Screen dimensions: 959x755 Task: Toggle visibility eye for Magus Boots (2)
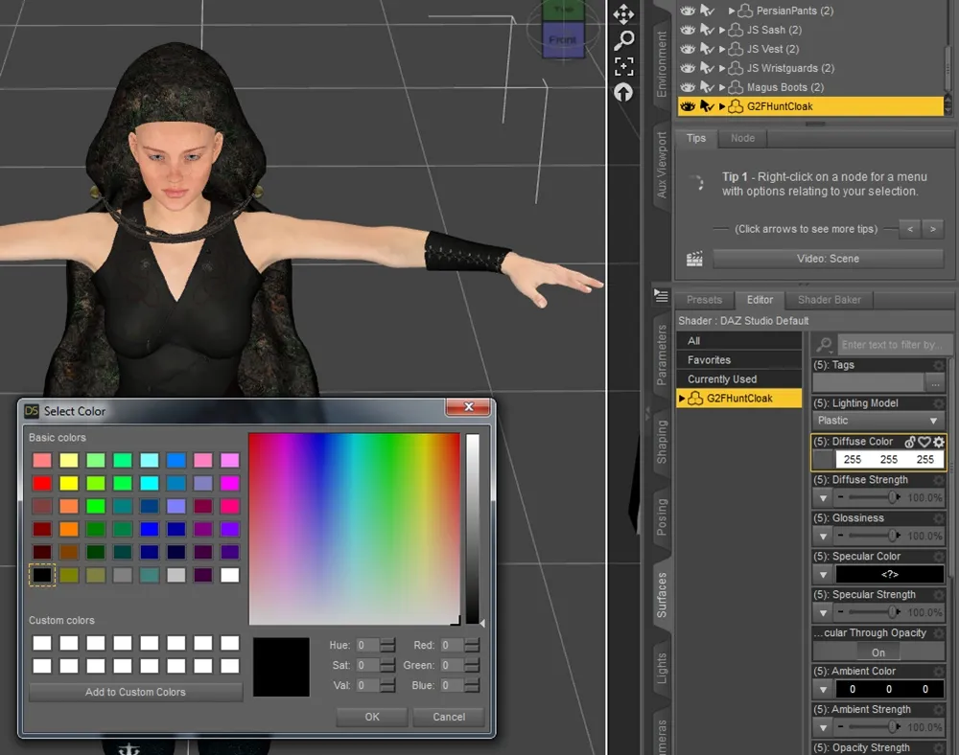coord(688,87)
